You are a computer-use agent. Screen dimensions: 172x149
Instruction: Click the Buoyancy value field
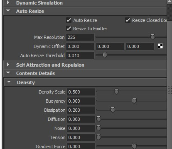click(x=81, y=101)
